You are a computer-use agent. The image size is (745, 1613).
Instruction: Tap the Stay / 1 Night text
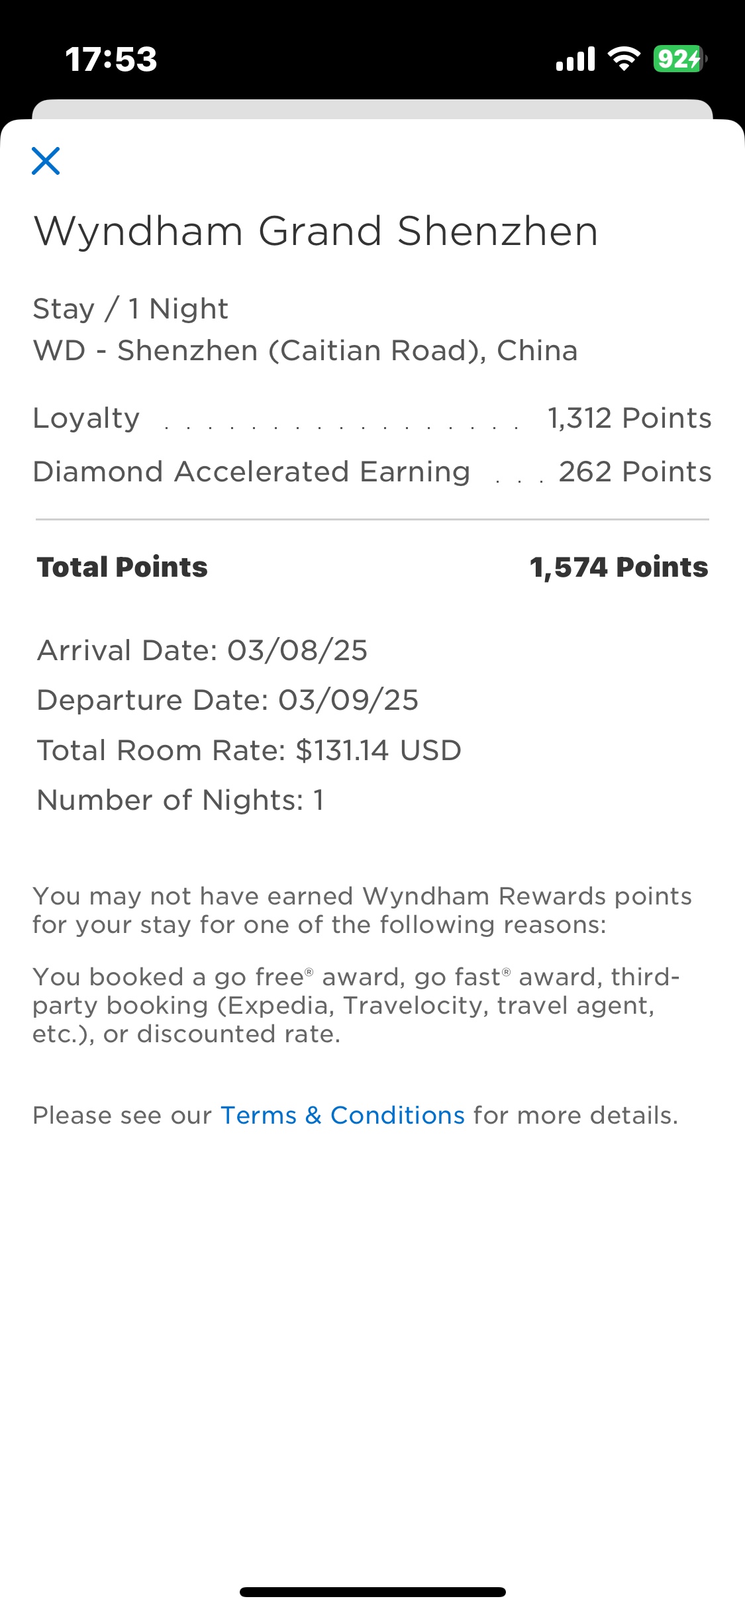[130, 309]
